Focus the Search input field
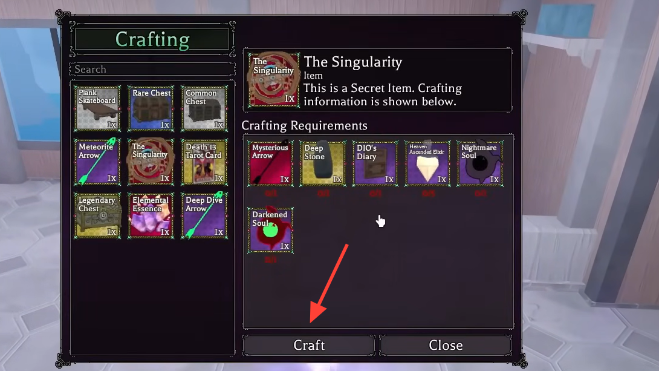Viewport: 659px width, 371px height. pyautogui.click(x=152, y=69)
